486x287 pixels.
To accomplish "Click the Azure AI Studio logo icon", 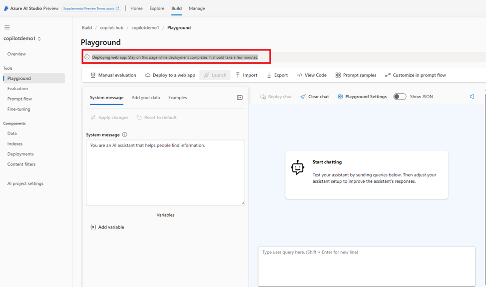I will tap(6, 8).
